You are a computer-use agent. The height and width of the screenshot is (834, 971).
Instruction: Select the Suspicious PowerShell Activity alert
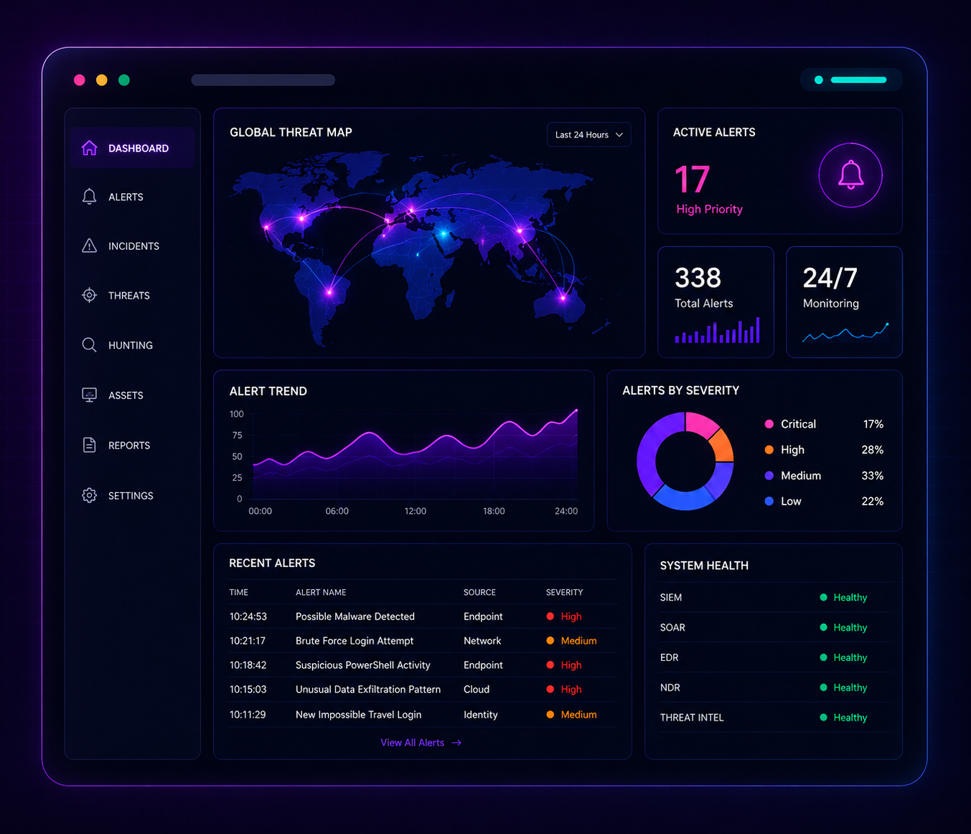[423, 665]
